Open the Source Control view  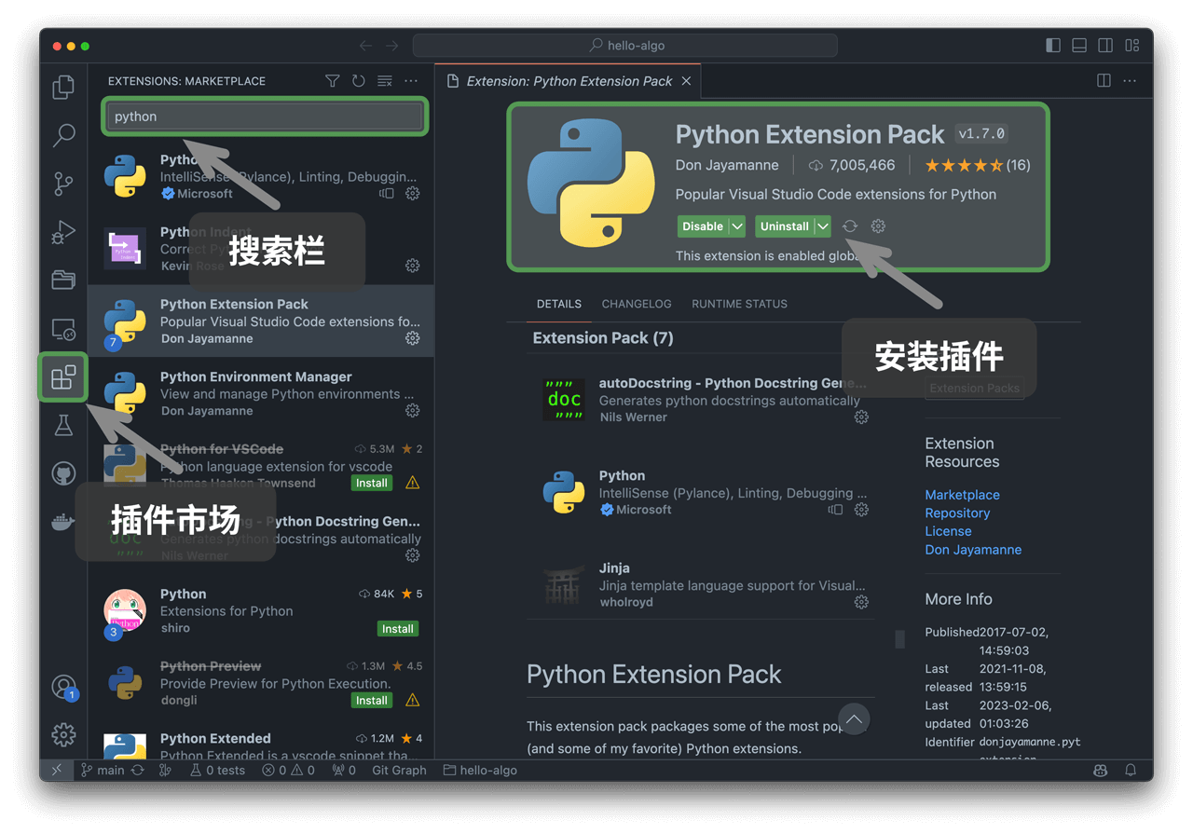pyautogui.click(x=63, y=184)
